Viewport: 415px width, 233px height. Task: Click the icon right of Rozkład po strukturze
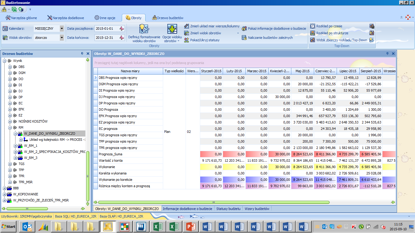pyautogui.click(x=372, y=33)
